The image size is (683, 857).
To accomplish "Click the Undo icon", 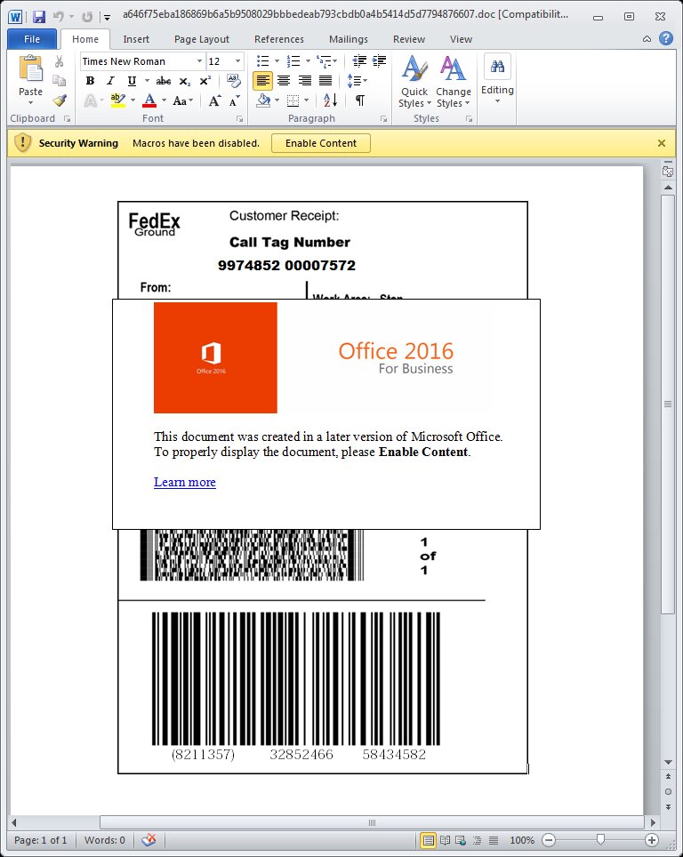I will (x=58, y=16).
